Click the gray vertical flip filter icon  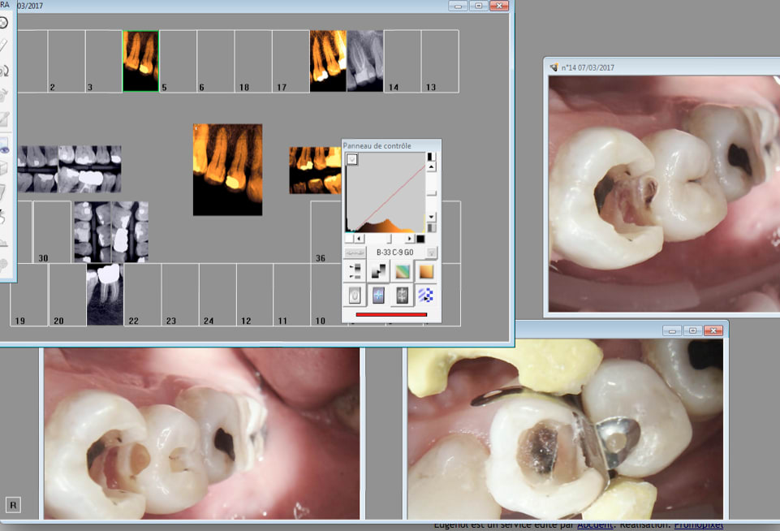point(403,296)
